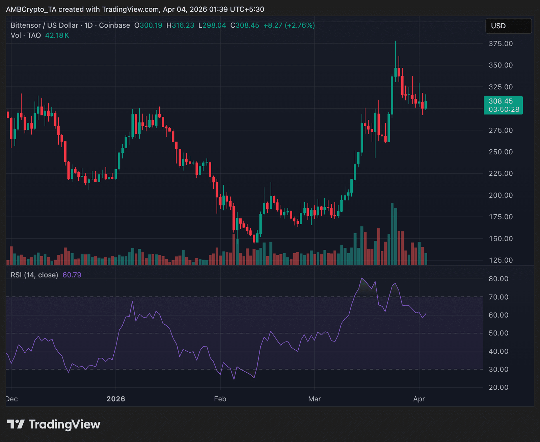Click the Bittensor / US Dollar symbol title
540x442 pixels.
[x=44, y=25]
